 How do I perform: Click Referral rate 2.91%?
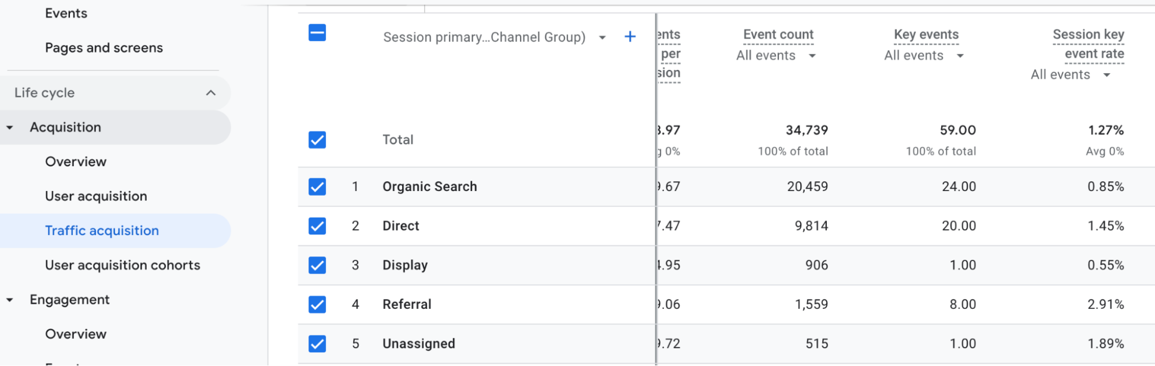1106,304
